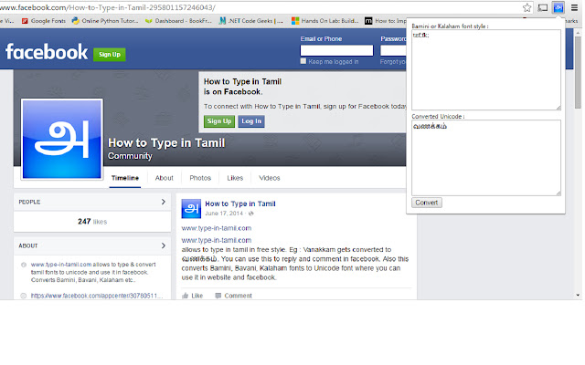Focus the Email or Phone input field
The width and height of the screenshot is (585, 365).
click(x=336, y=50)
